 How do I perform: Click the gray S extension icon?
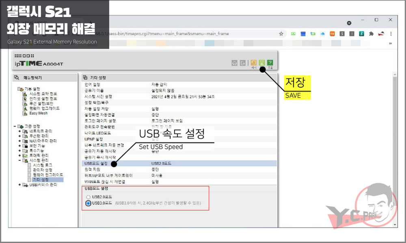click(x=342, y=34)
